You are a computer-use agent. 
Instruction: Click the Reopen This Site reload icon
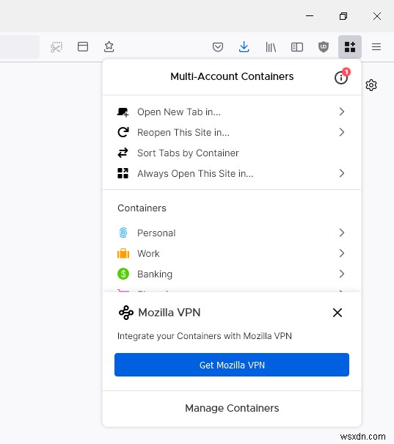pos(123,132)
